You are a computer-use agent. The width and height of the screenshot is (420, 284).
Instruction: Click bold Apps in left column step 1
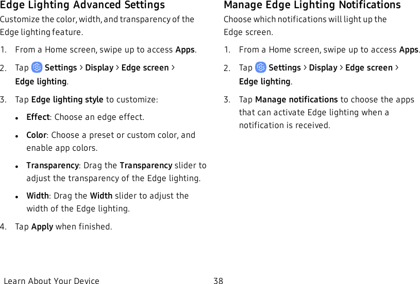(185, 50)
